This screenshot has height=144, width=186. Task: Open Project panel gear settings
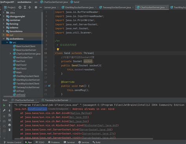click(36, 7)
